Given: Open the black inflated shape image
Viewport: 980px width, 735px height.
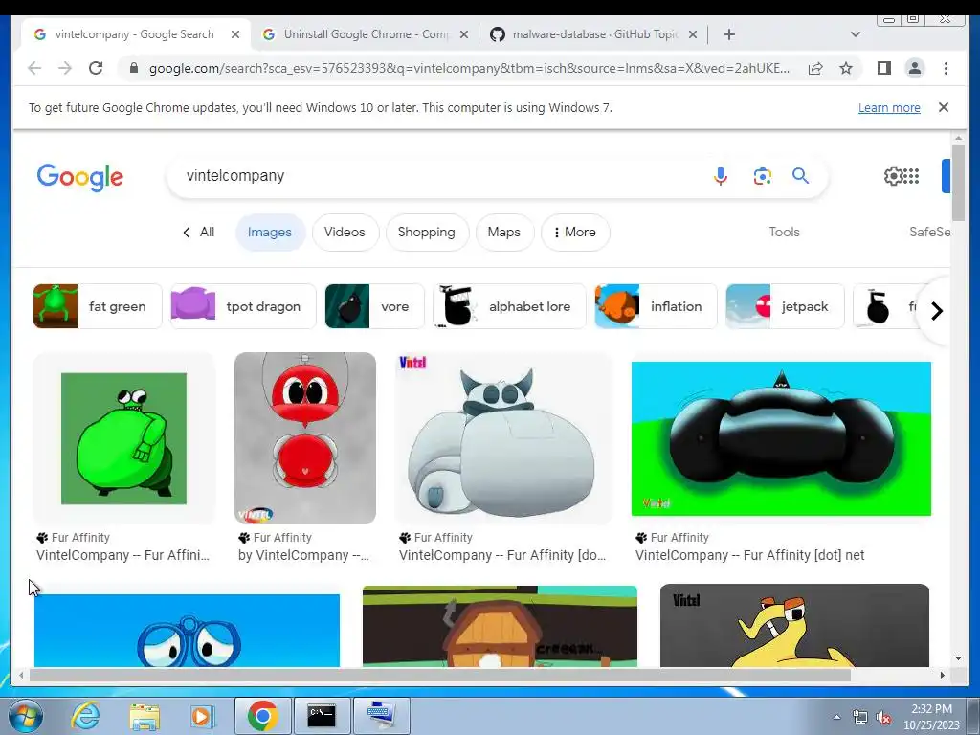Looking at the screenshot, I should [781, 438].
